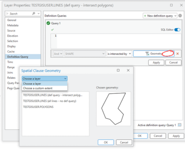The image size is (185, 151).
Task: Click the chosen geometry preview
Action: 114,108
